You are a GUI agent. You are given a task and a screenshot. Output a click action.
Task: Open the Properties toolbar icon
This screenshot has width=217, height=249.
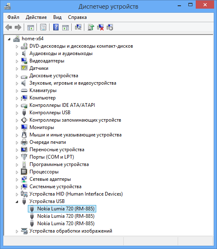pos(43,27)
